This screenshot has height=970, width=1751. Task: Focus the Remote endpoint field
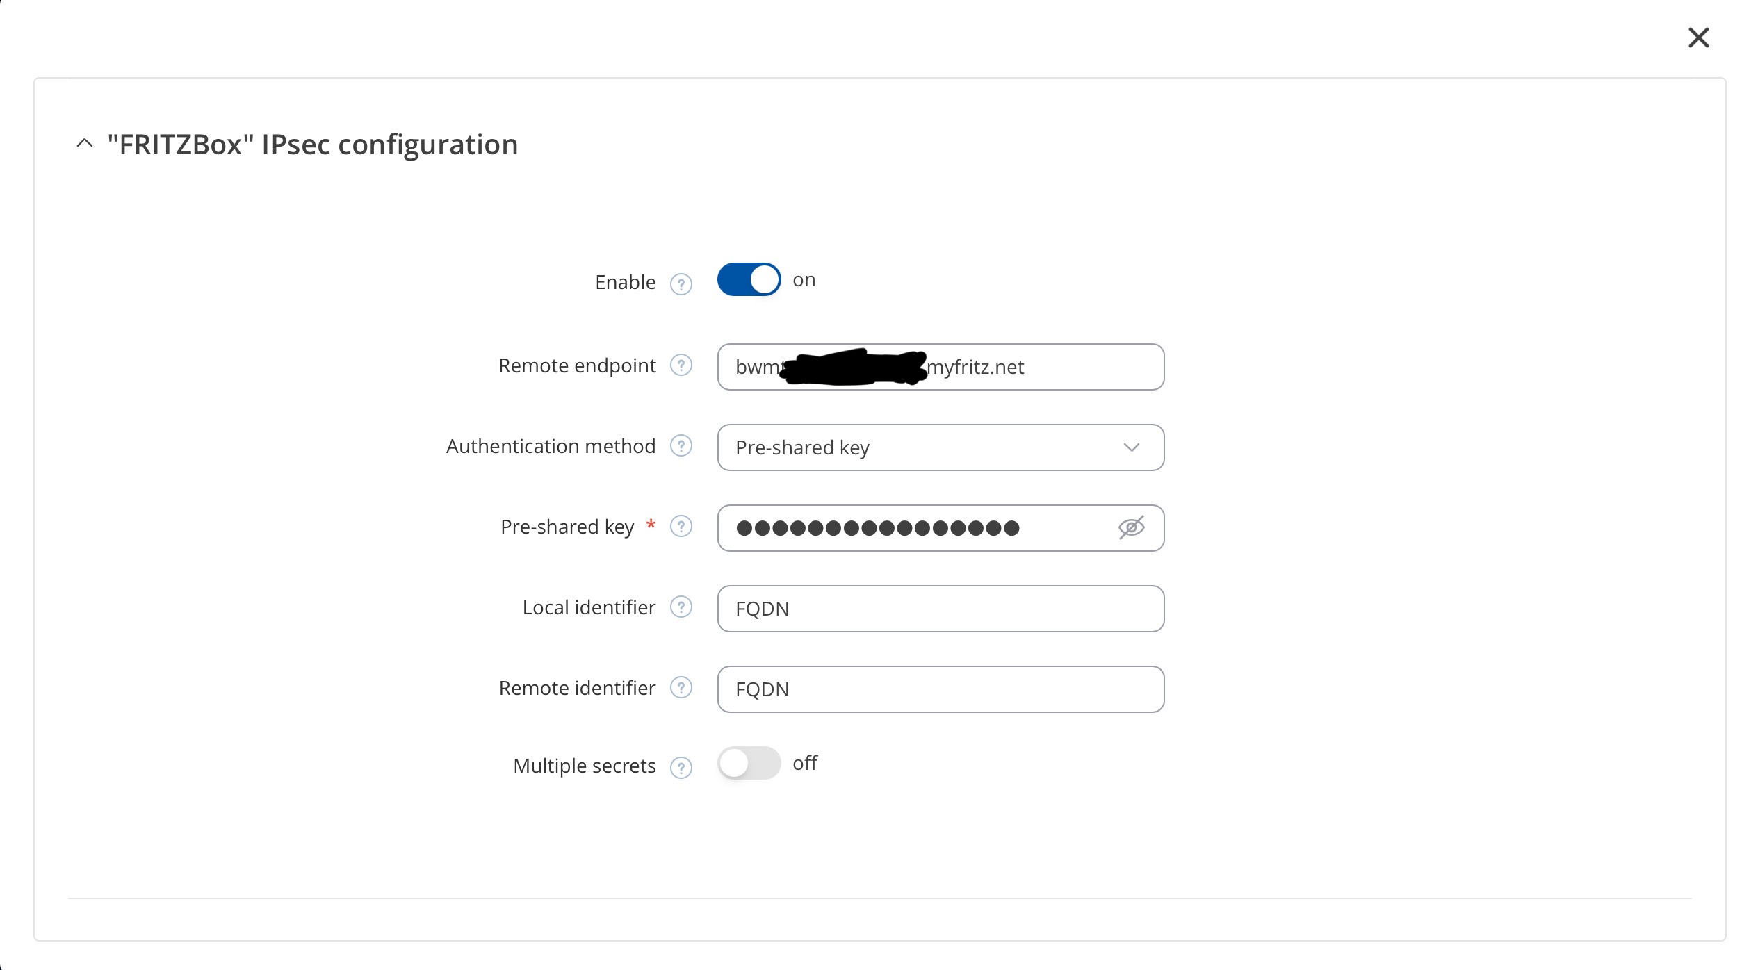pyautogui.click(x=940, y=367)
